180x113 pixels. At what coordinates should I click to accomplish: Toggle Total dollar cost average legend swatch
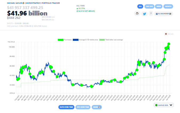(102, 40)
